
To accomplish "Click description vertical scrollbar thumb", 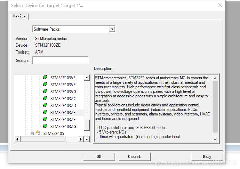I will [x=215, y=107].
